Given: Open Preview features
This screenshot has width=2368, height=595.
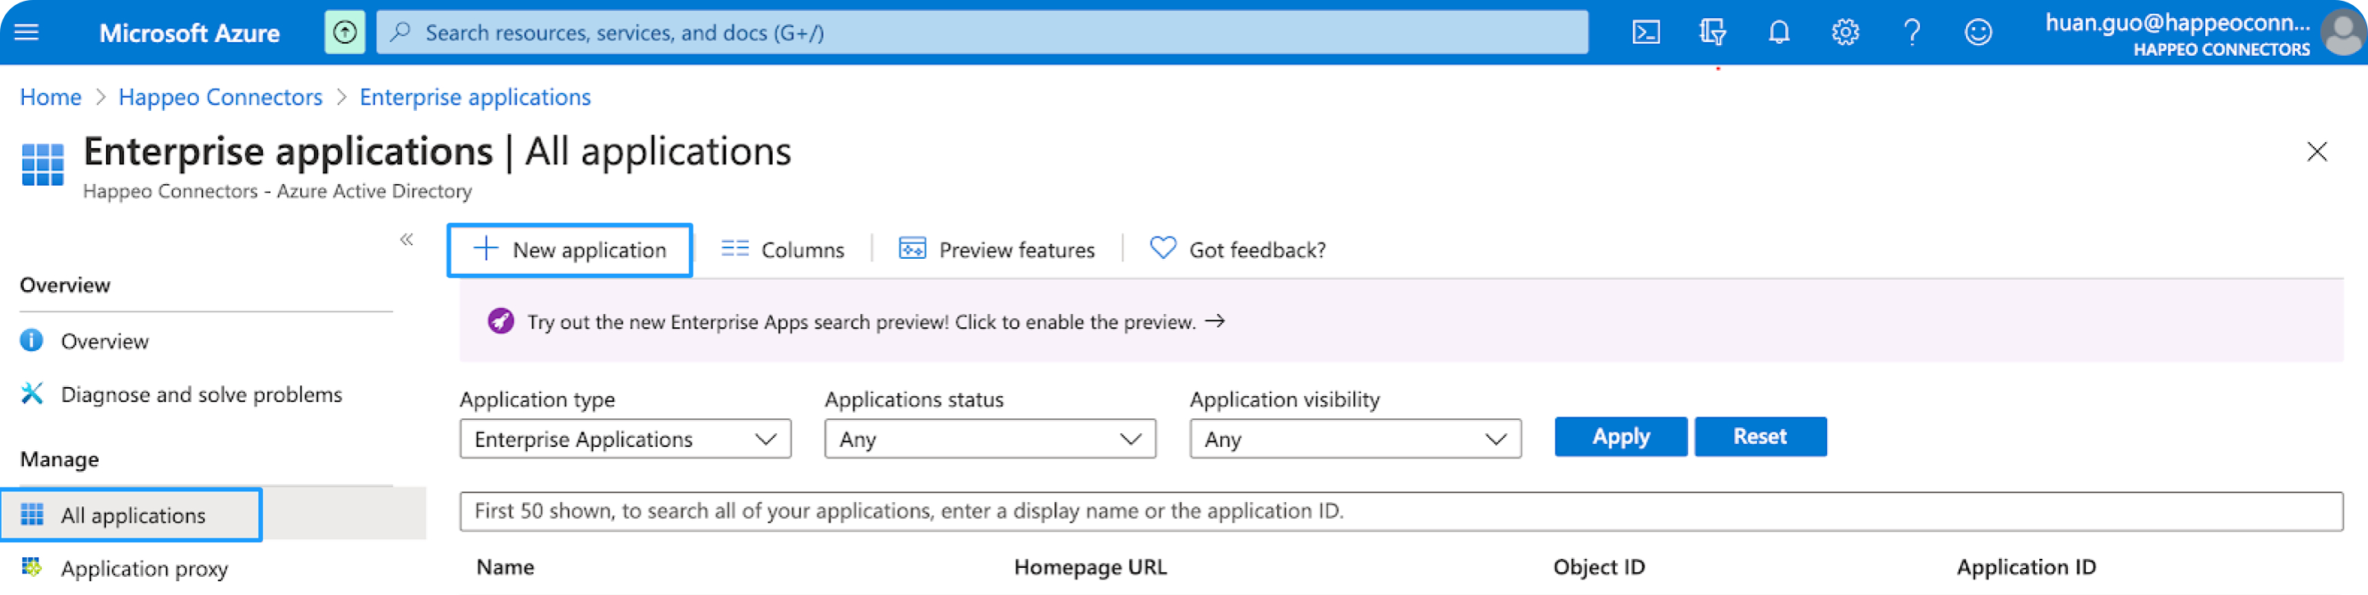Looking at the screenshot, I should coord(997,250).
